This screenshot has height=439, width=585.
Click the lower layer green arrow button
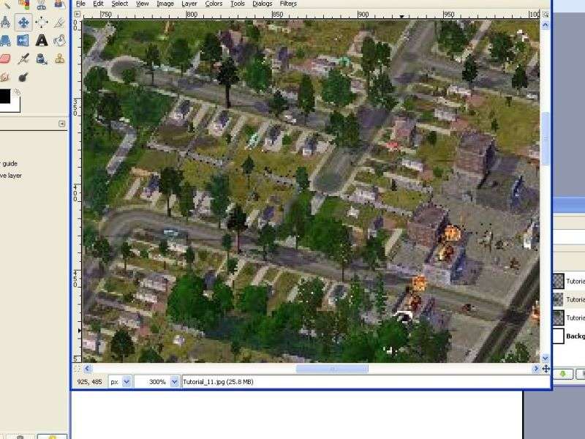pos(563,374)
